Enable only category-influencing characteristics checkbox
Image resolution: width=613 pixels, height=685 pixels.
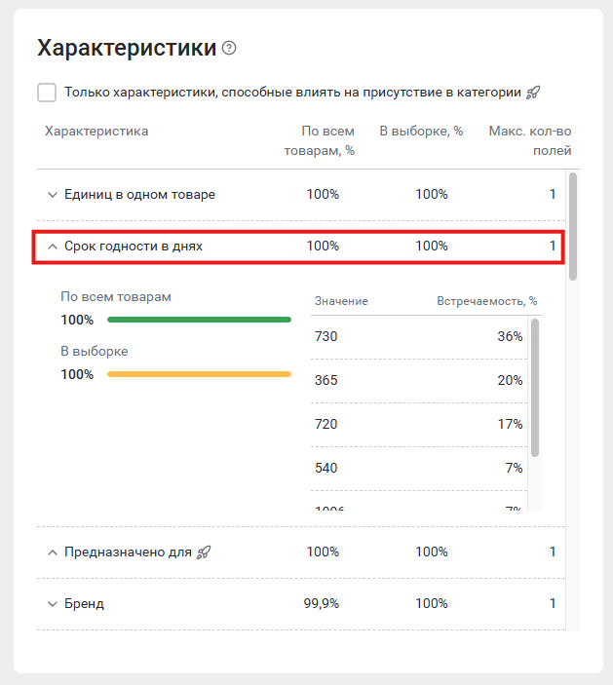point(47,93)
